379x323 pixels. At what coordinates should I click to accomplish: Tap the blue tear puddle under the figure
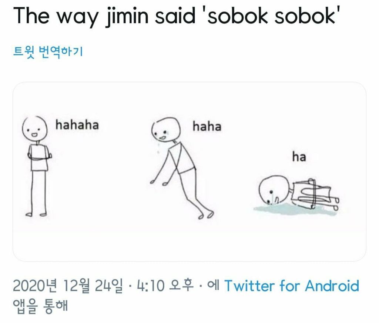click(295, 209)
